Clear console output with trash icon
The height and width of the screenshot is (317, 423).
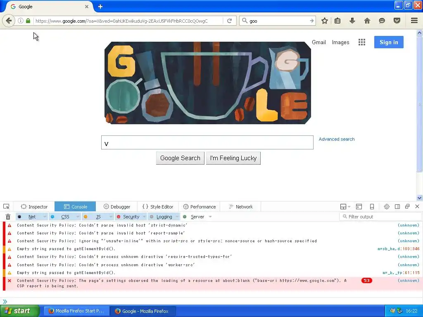click(8, 217)
